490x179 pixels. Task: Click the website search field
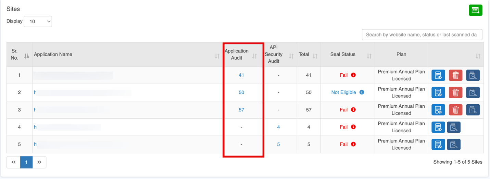[422, 34]
